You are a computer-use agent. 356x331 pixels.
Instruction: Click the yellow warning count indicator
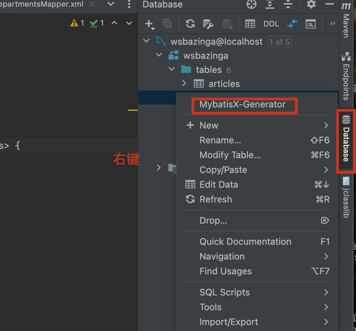point(77,23)
